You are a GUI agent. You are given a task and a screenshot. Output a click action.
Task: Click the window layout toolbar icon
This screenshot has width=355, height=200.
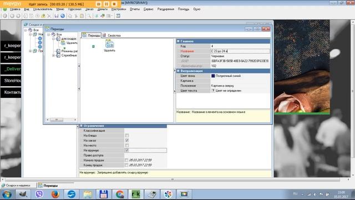(118, 16)
